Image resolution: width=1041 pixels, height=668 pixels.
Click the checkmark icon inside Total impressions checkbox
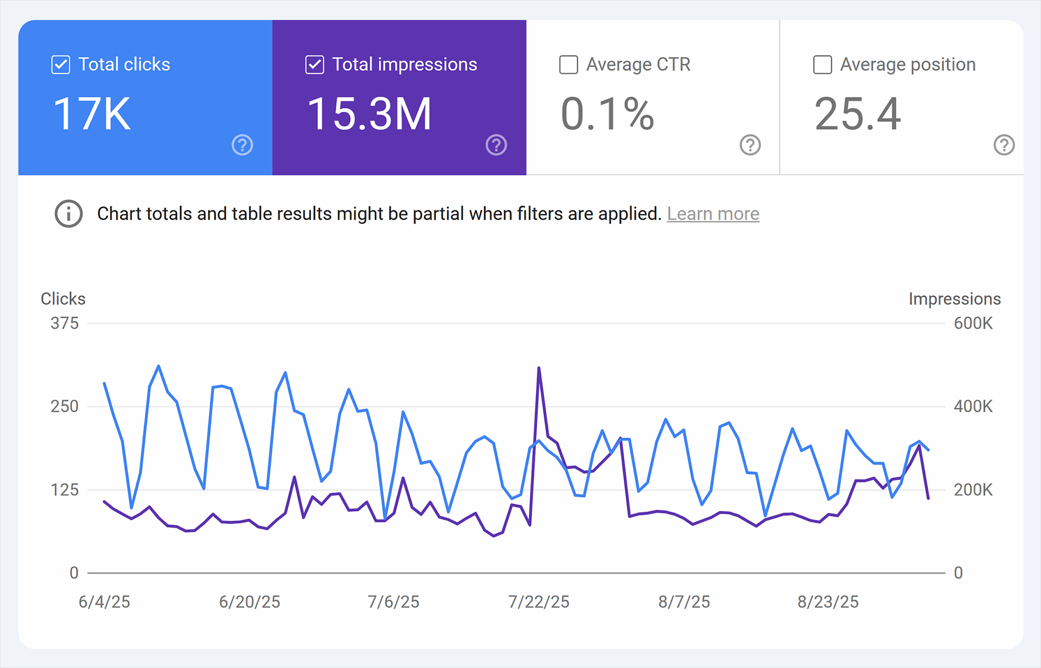[314, 64]
